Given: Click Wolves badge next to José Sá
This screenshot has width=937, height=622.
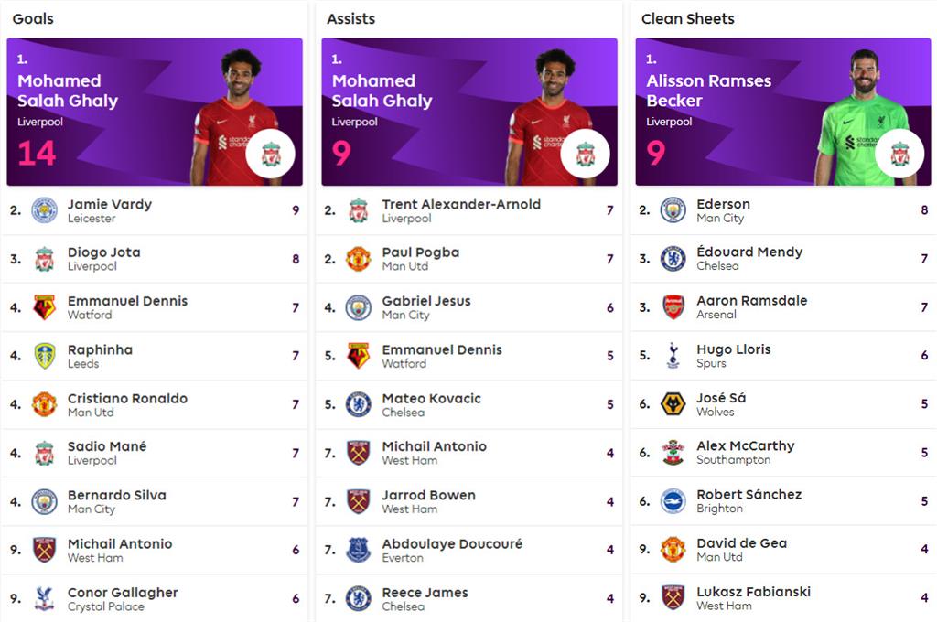Looking at the screenshot, I should [x=673, y=404].
